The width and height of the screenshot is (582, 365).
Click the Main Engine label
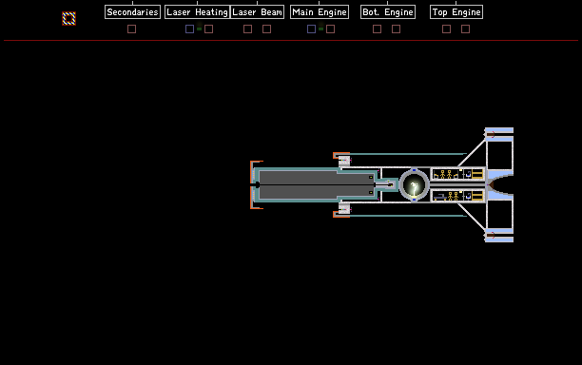(x=320, y=11)
